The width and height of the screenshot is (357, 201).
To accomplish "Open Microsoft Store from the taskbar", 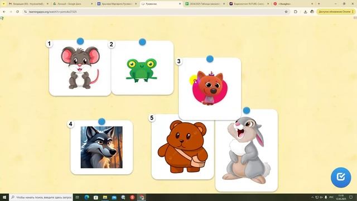I will point(96,197).
